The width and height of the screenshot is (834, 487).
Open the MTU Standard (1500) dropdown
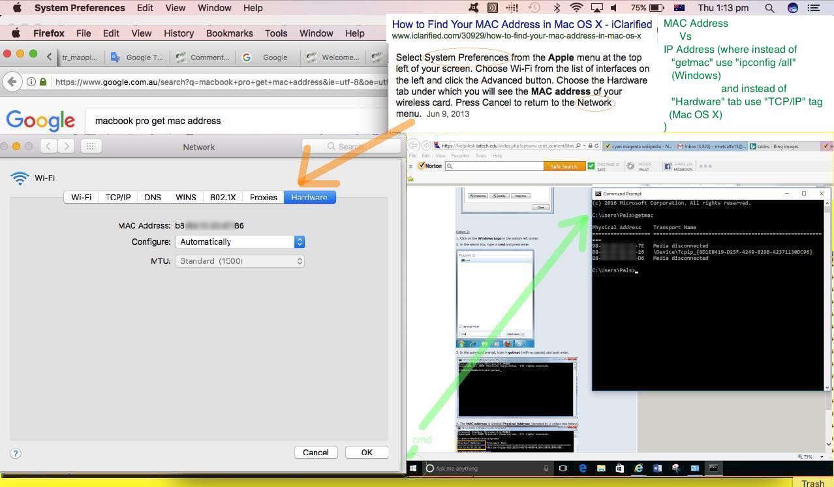240,261
